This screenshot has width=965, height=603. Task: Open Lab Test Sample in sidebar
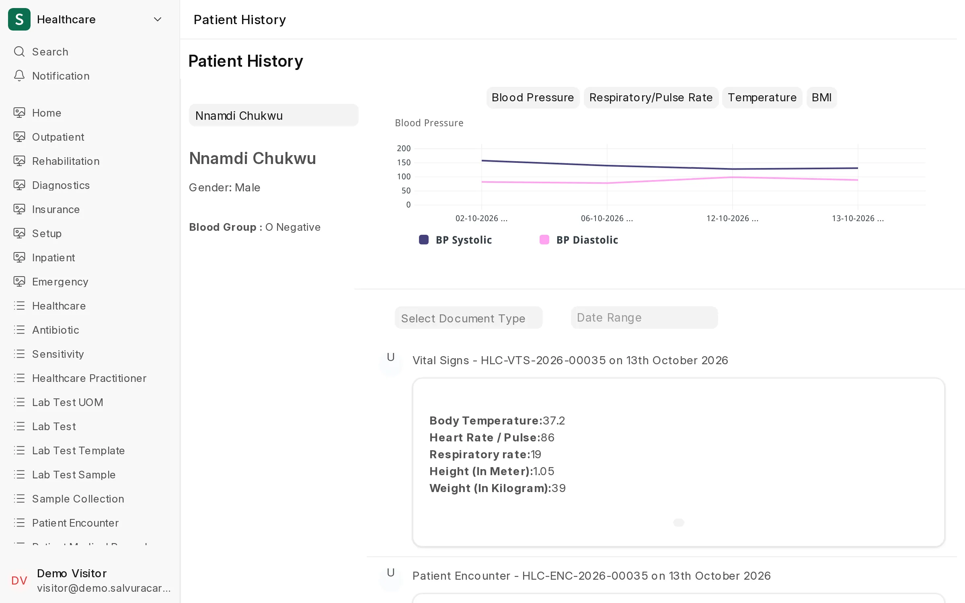pyautogui.click(x=74, y=475)
